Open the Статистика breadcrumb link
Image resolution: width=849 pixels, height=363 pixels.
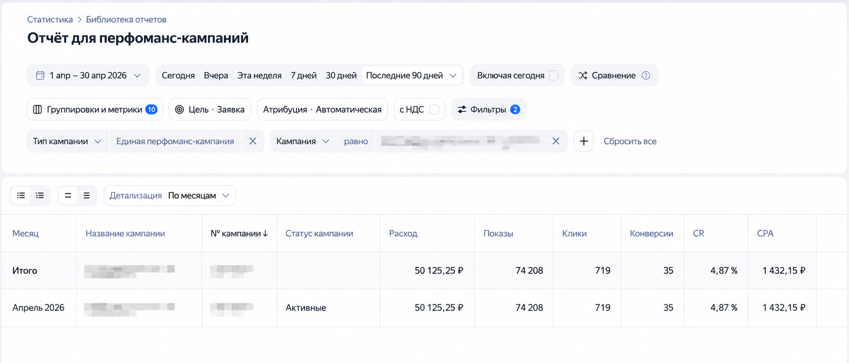click(50, 19)
